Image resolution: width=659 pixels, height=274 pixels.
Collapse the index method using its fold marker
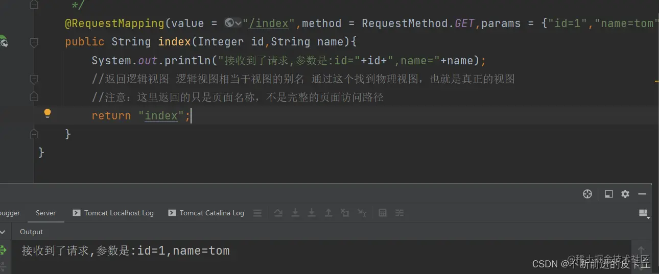point(34,43)
